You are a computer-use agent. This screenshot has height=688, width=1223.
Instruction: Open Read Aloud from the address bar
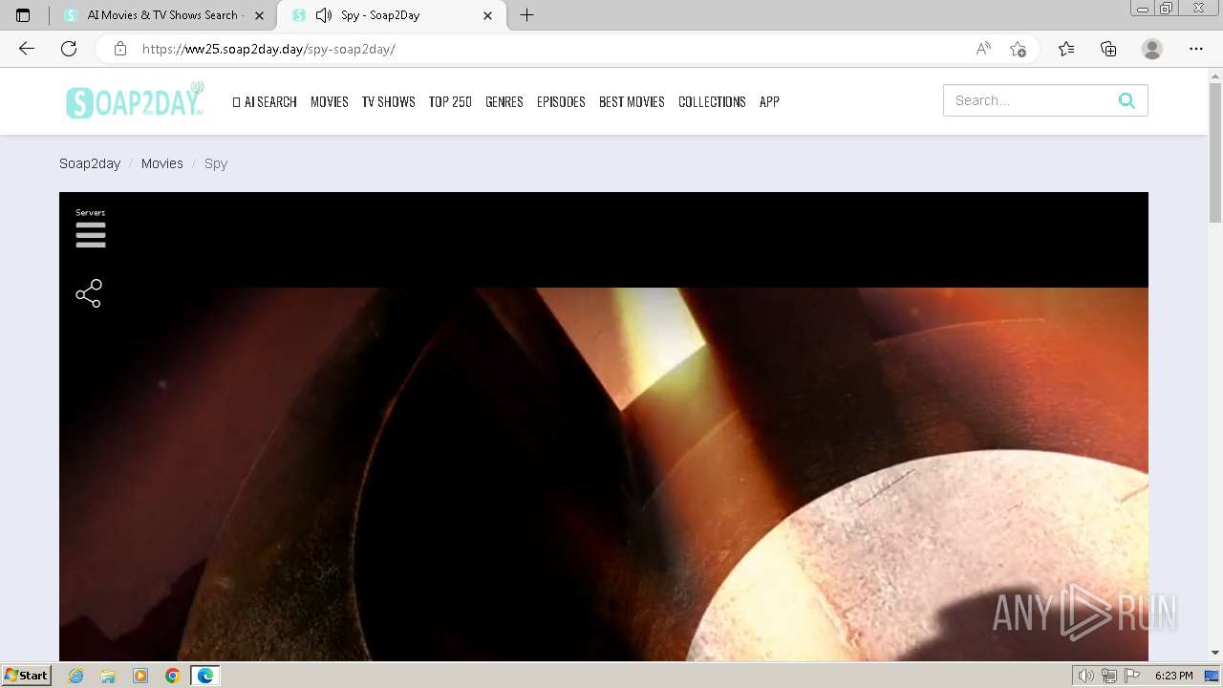(x=983, y=49)
